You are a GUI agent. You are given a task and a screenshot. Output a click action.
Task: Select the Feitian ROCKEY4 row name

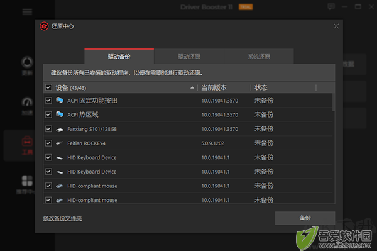[86, 143]
